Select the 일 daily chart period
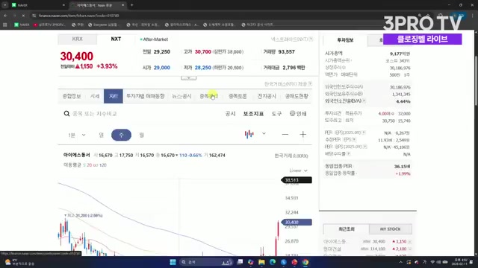The image size is (478, 268). coord(102,135)
